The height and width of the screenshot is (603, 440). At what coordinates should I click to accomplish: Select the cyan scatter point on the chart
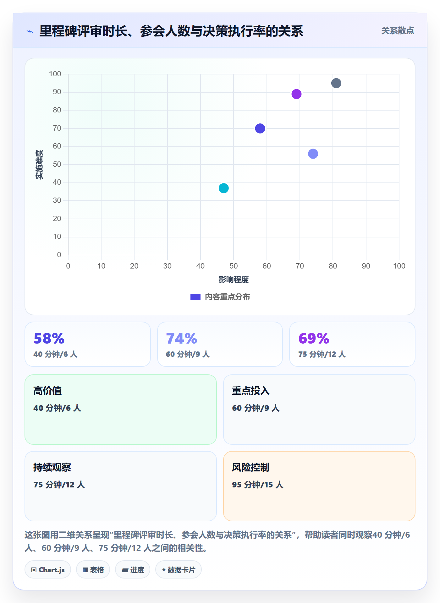[223, 188]
